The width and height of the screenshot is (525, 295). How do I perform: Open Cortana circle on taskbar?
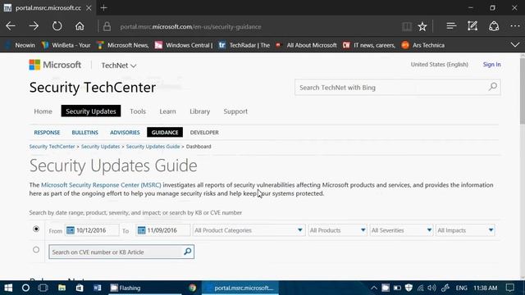pos(25,288)
